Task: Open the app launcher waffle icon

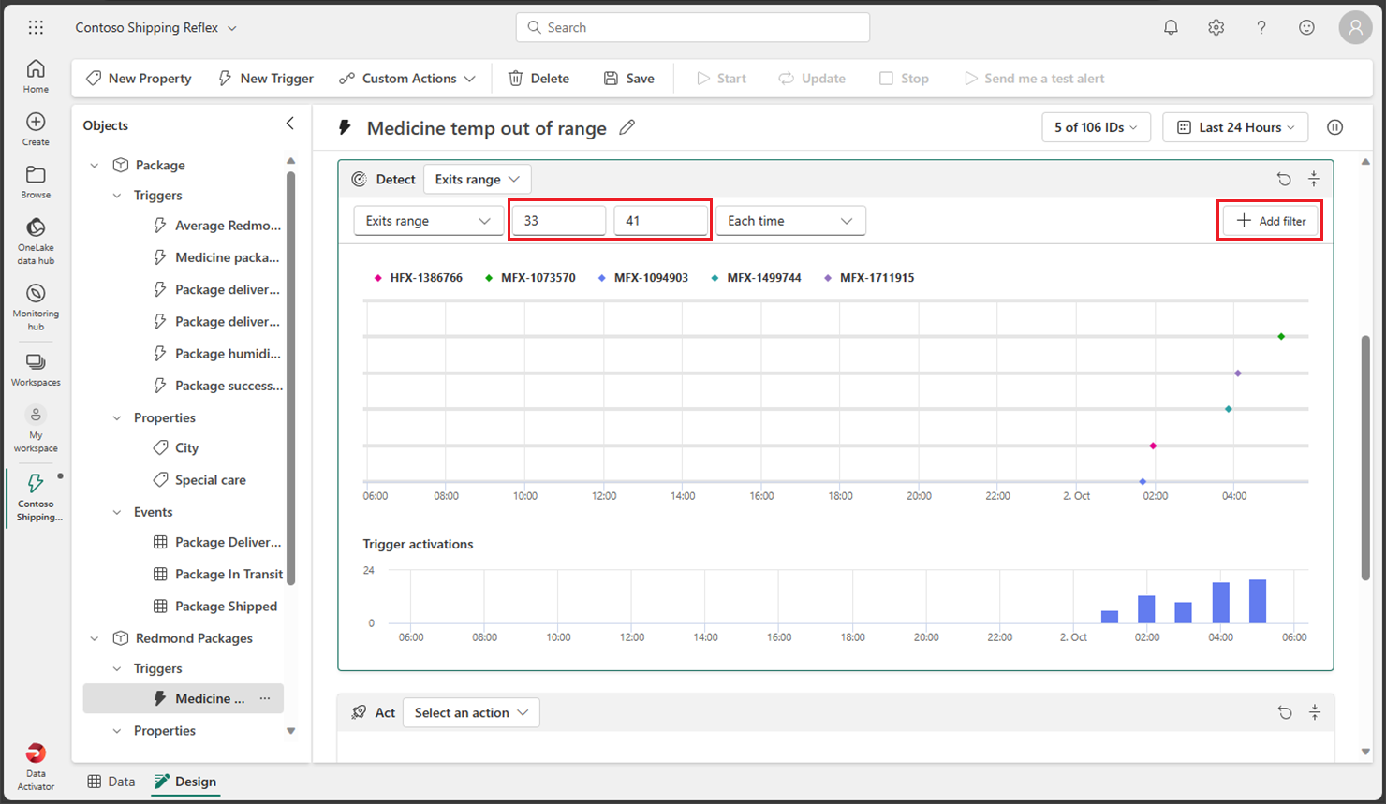Action: click(x=36, y=27)
